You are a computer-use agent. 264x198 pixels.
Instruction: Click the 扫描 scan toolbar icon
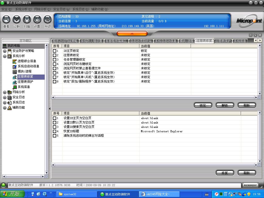click(x=27, y=19)
